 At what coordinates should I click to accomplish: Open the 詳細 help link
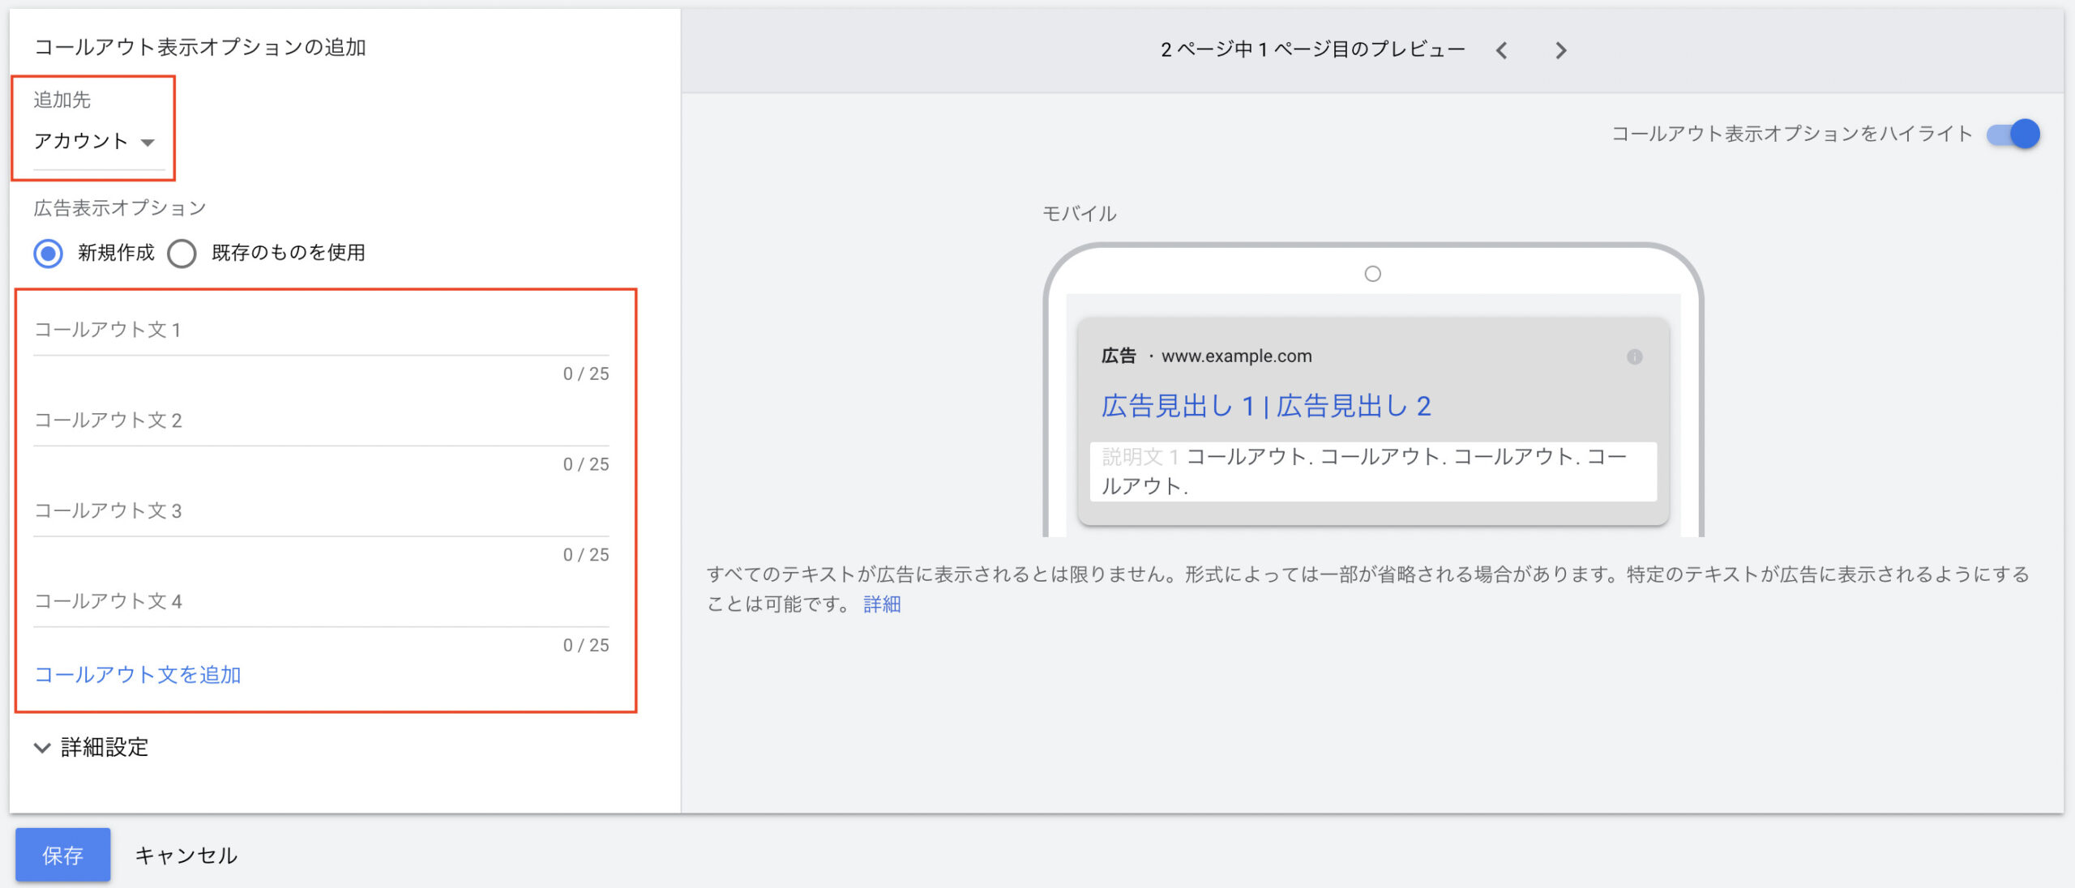point(882,604)
